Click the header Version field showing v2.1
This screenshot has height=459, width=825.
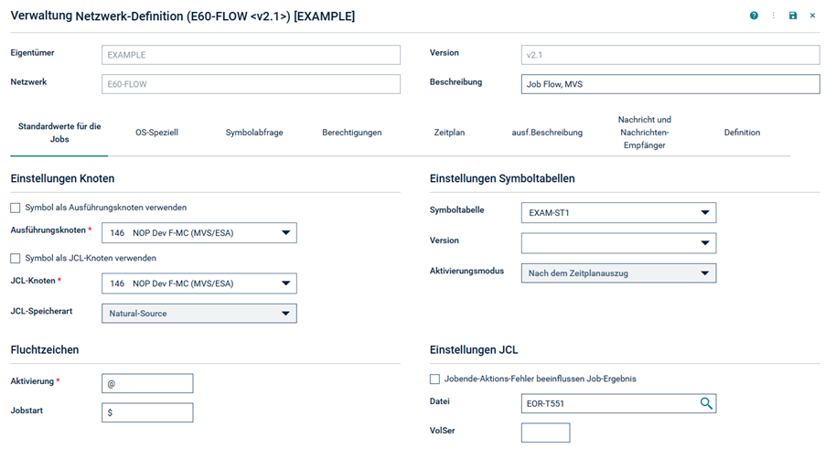click(x=670, y=55)
